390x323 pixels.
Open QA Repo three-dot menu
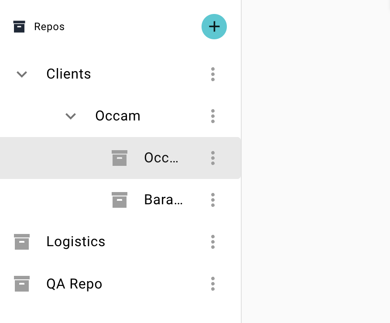(213, 284)
